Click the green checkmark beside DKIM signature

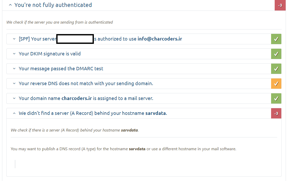pos(276,54)
